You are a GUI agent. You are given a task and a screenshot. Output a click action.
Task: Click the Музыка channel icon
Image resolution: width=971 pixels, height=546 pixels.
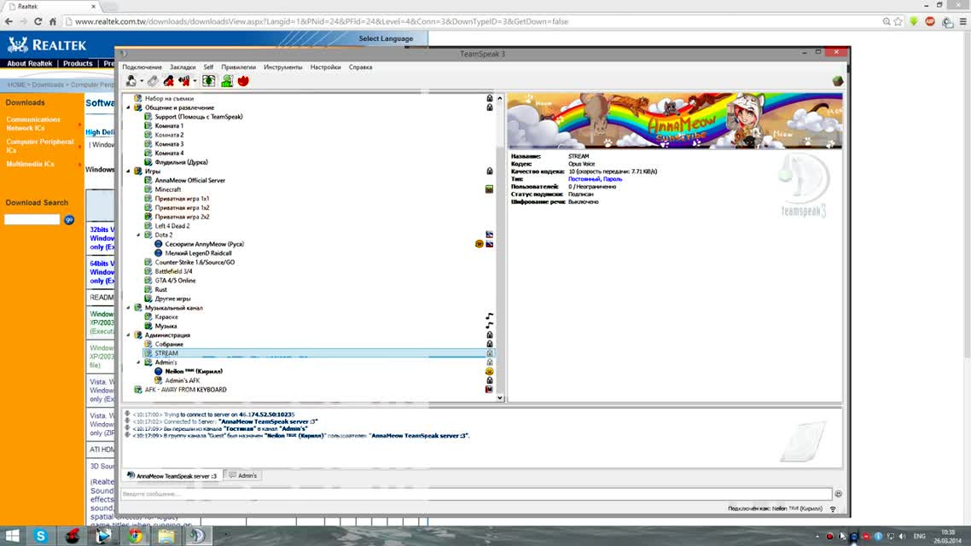coord(148,326)
